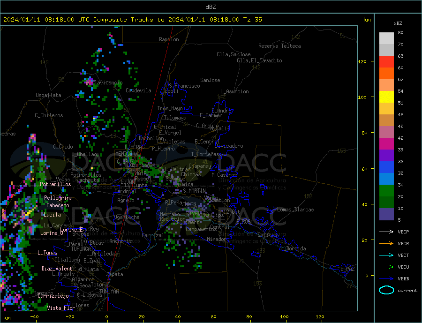Click the 'dBZ' title at top center
Image resolution: width=422 pixels, height=323 pixels.
coord(211,7)
